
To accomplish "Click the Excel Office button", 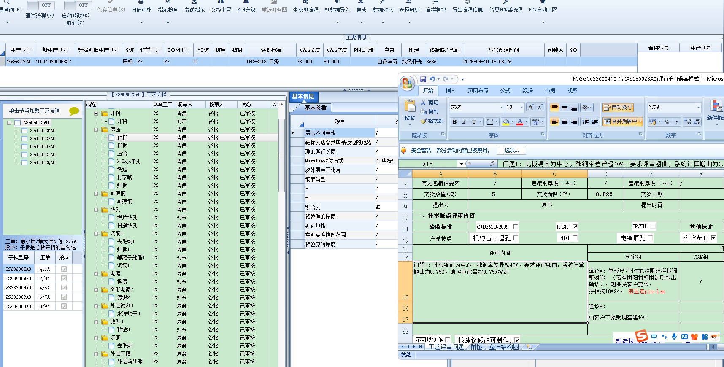I will click(x=407, y=83).
